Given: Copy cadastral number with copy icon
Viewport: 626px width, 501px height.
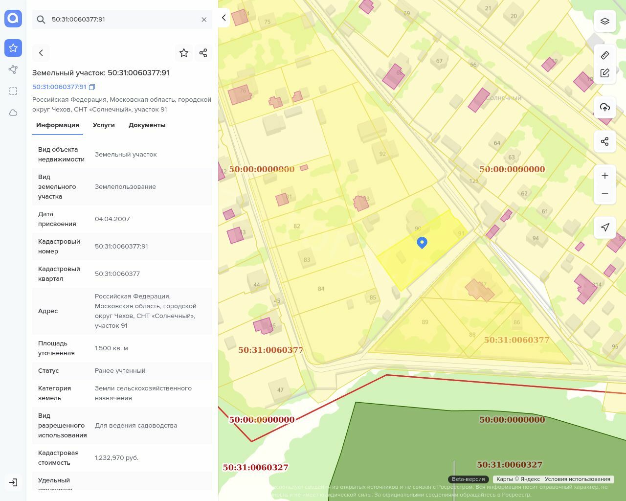Looking at the screenshot, I should click(x=92, y=87).
